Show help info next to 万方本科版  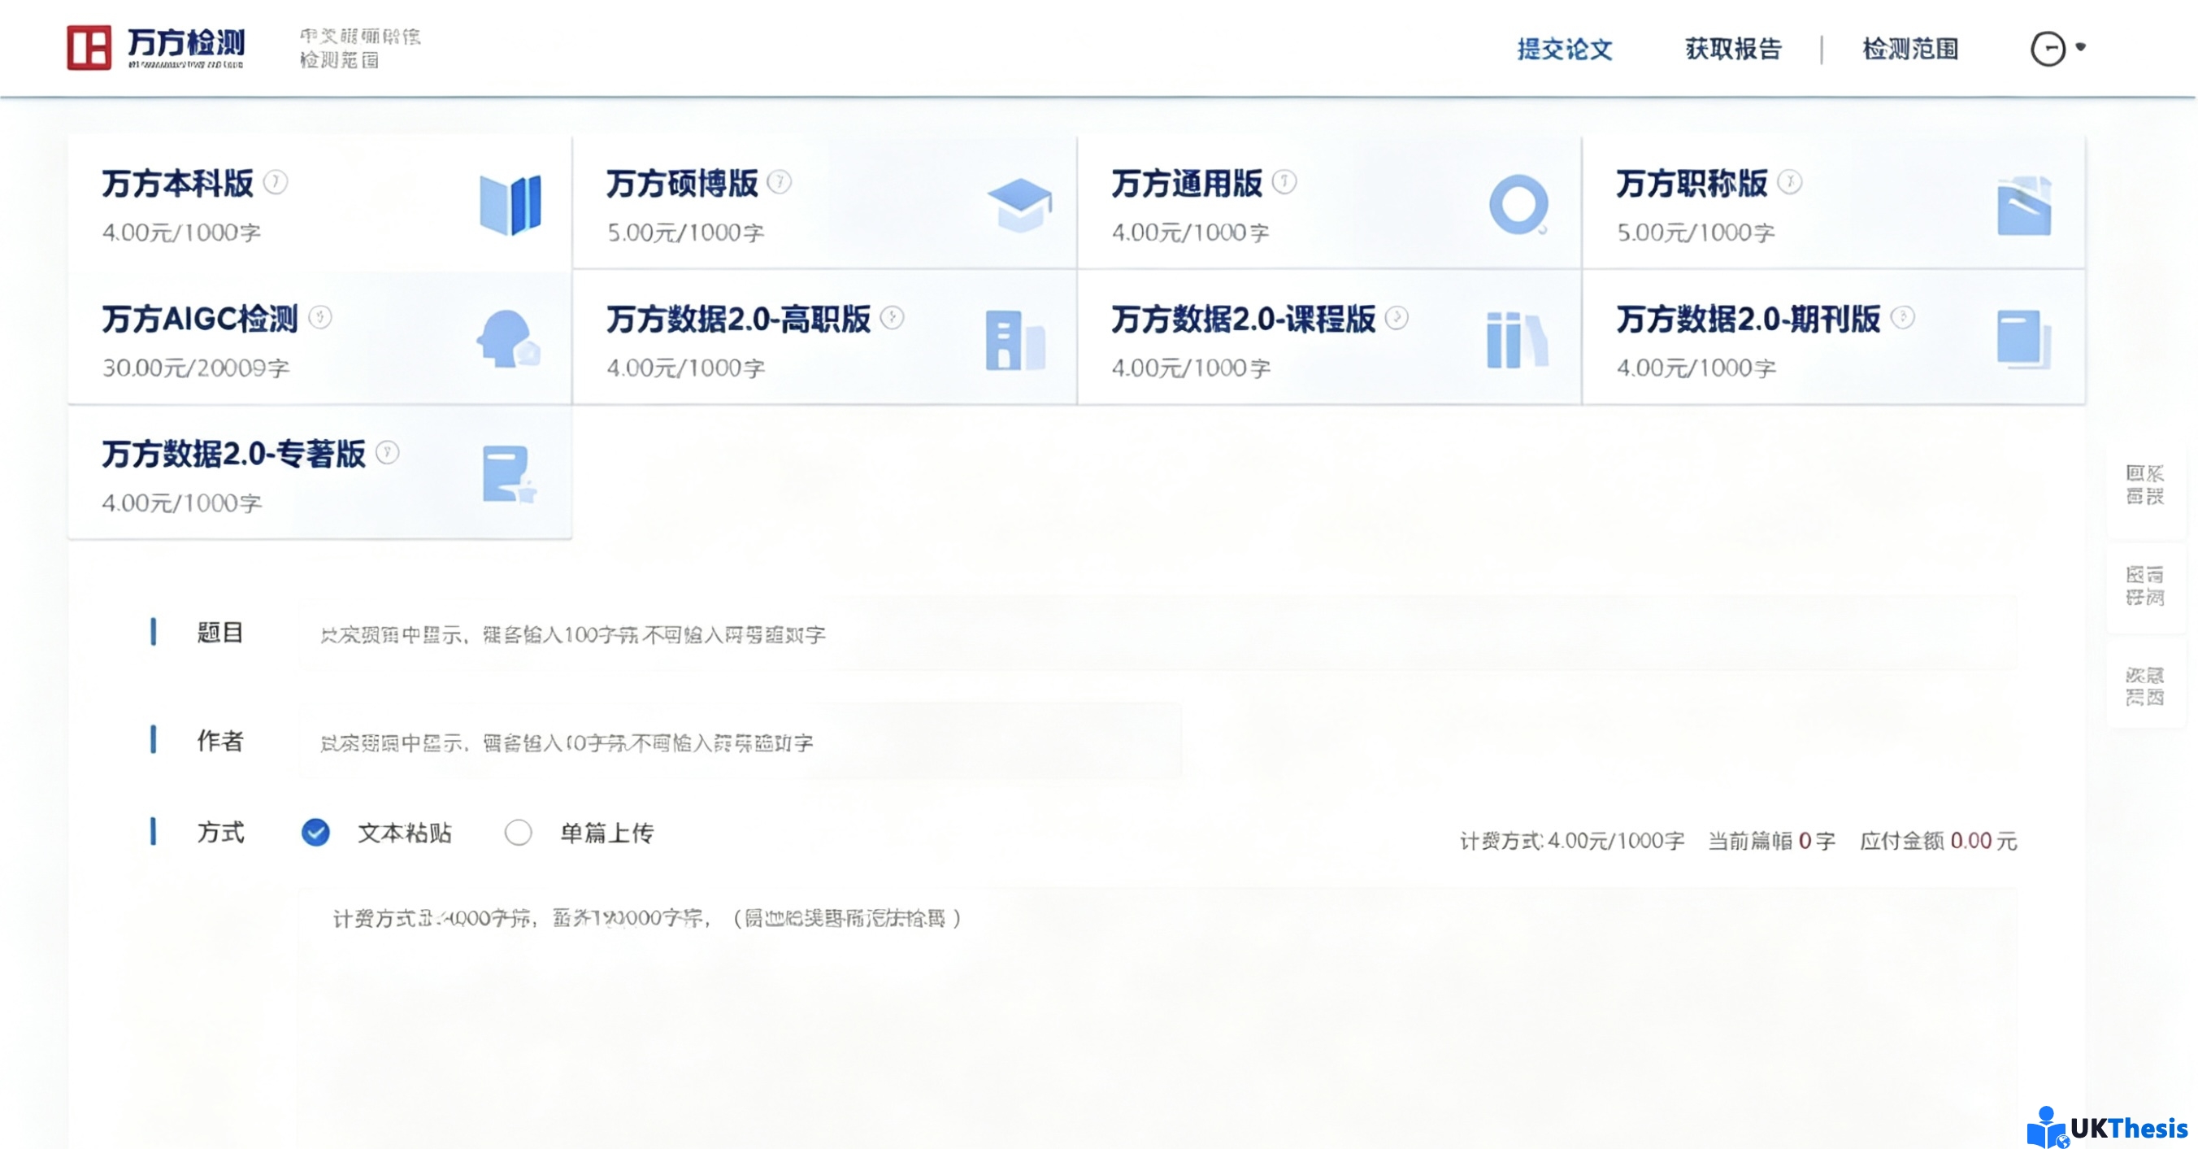pyautogui.click(x=276, y=183)
